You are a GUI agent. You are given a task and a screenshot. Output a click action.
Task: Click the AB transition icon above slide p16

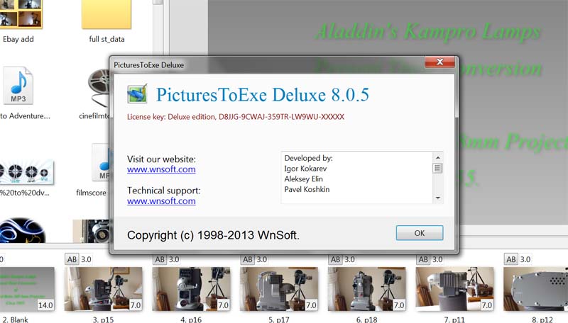[160, 259]
